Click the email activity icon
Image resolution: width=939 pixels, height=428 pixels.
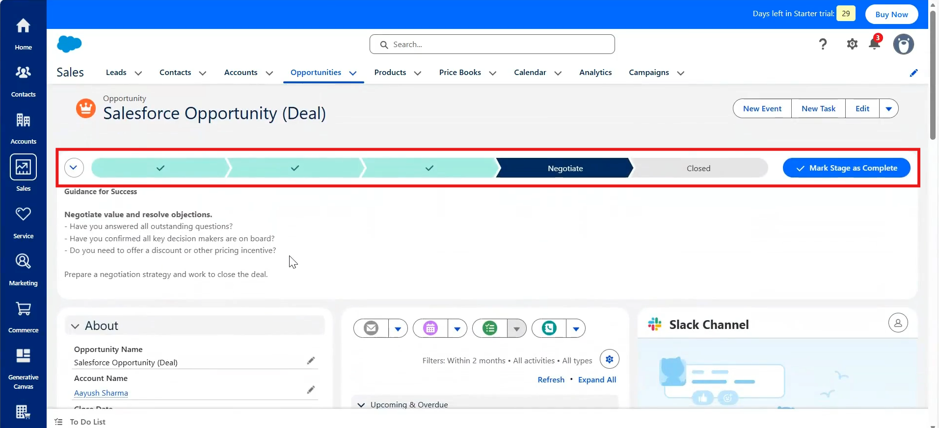371,328
